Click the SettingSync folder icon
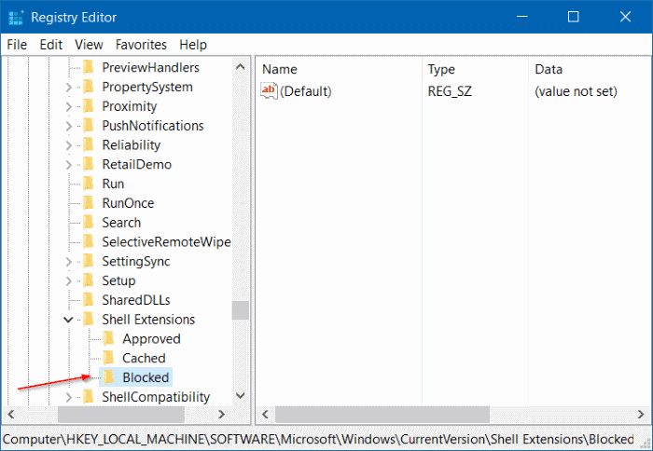 click(89, 261)
